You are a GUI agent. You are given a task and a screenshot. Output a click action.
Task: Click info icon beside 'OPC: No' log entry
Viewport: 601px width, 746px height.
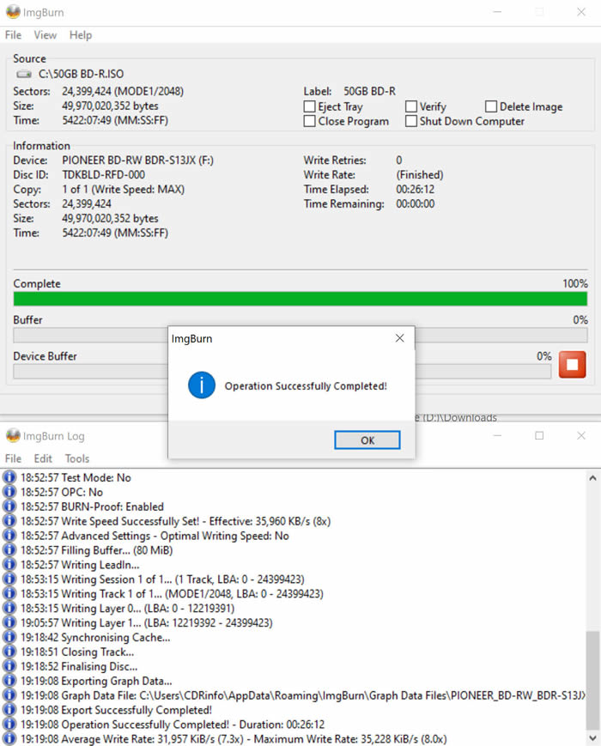click(9, 491)
